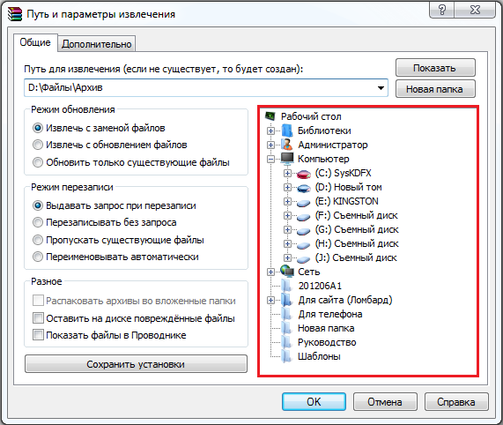This screenshot has height=425, width=503.
Task: Click the Компьютер icon in tree
Action: [x=287, y=158]
